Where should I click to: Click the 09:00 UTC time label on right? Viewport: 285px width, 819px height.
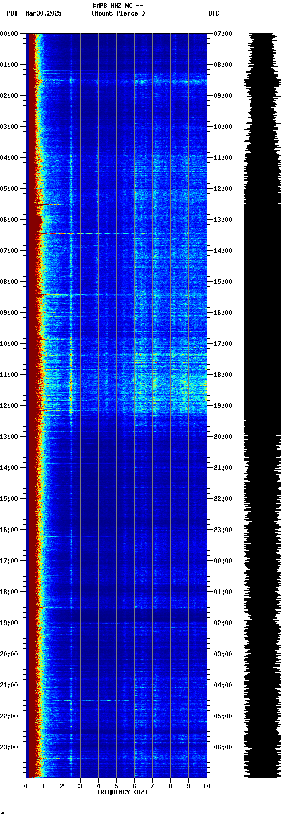pos(223,96)
